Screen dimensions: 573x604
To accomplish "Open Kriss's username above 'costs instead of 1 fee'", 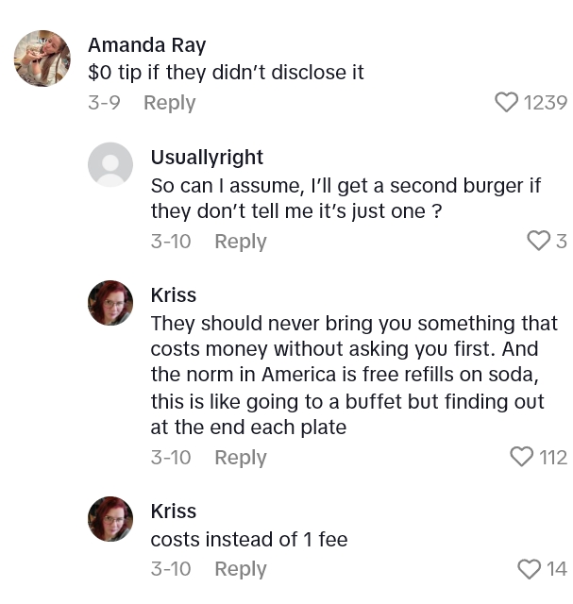I will pos(174,512).
